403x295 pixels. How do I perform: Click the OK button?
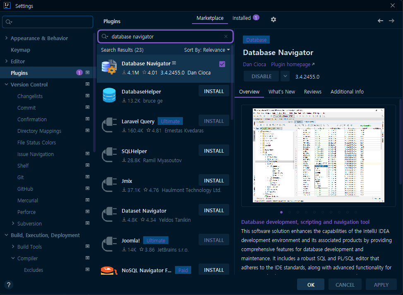tap(311, 285)
